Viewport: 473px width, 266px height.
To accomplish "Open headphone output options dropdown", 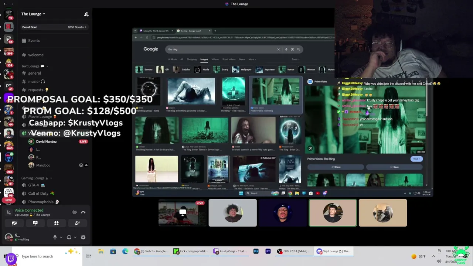I will (x=75, y=237).
